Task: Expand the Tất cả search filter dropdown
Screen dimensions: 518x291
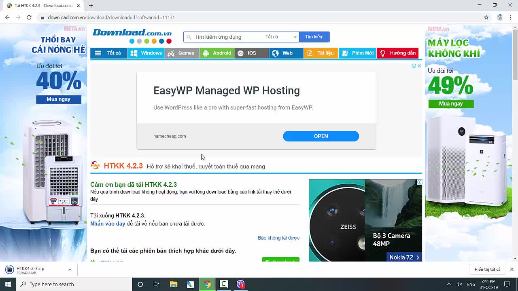Action: point(281,37)
